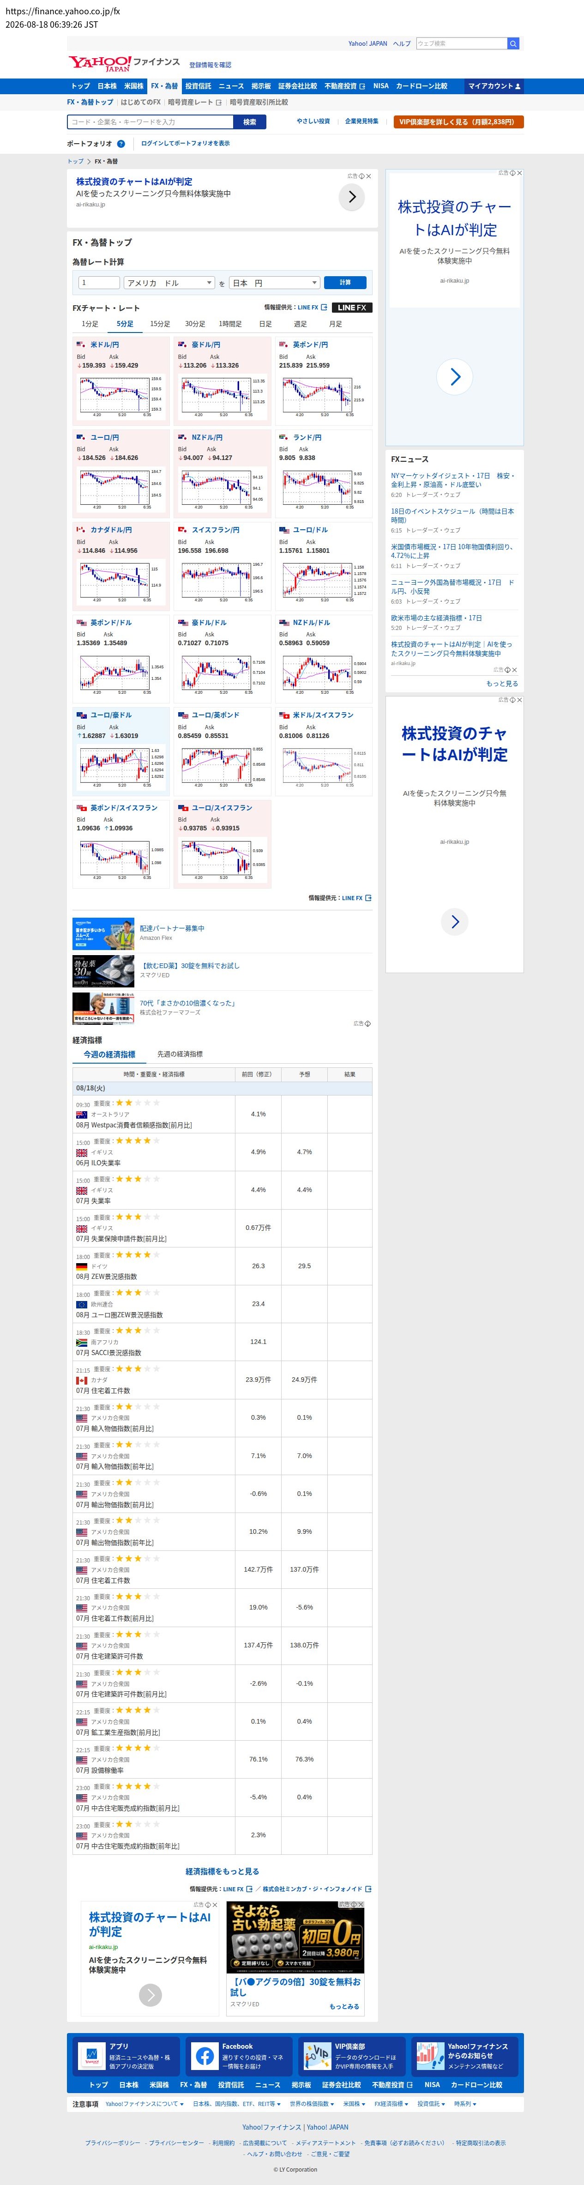Screen dimensions: 584x2185
Task: Click the 計算 button
Action: 345,283
